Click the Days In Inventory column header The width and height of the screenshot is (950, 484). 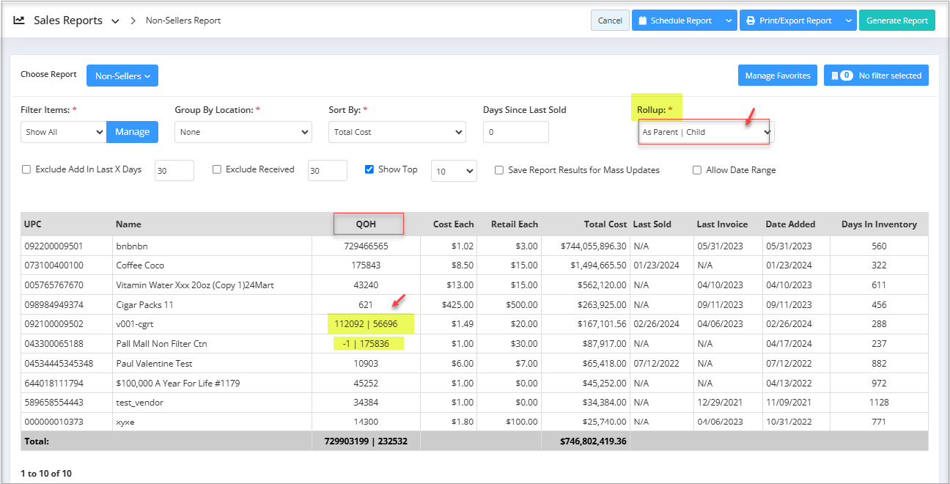879,224
